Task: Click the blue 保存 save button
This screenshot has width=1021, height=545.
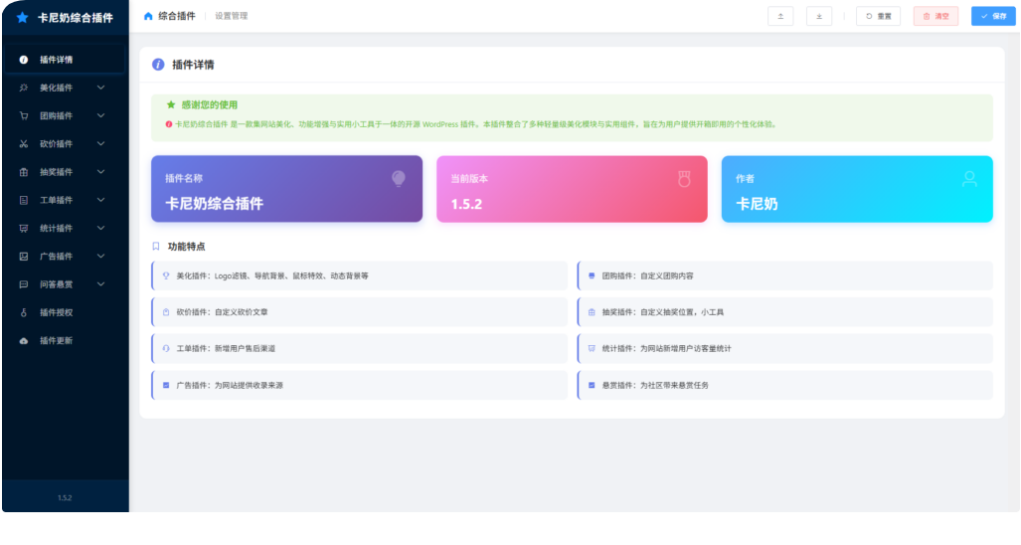Action: coord(993,16)
